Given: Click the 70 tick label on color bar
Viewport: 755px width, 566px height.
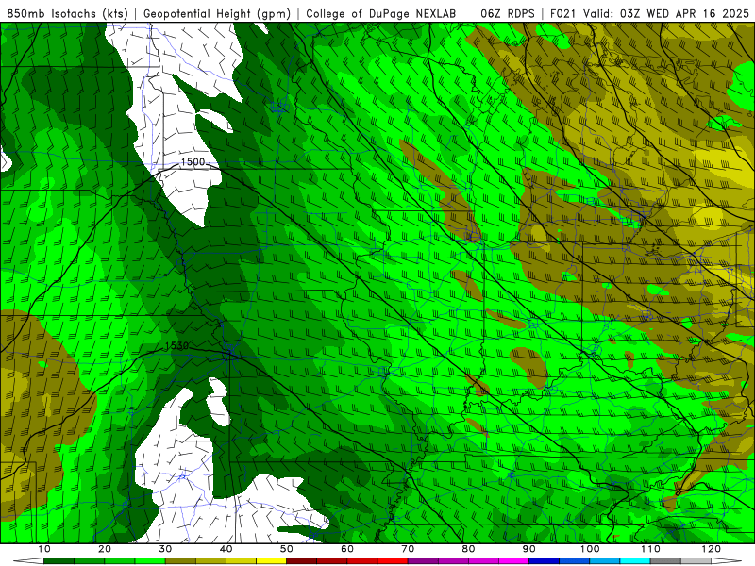Looking at the screenshot, I should 408,549.
